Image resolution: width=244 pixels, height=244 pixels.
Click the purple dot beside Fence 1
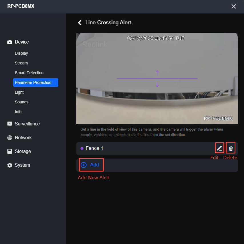click(82, 148)
